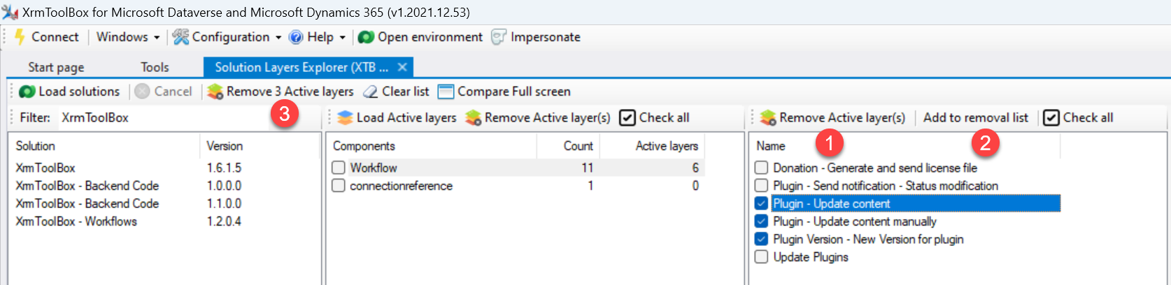
Task: Click the Compare Full screen icon
Action: pyautogui.click(x=446, y=92)
